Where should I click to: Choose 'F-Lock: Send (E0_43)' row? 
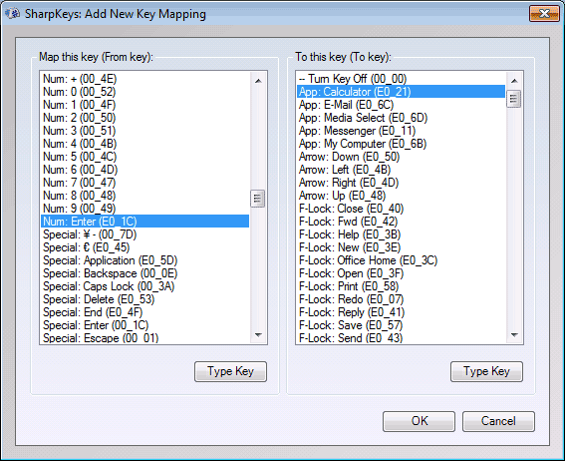click(401, 338)
